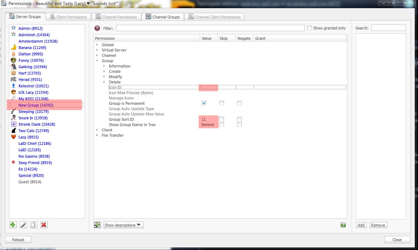Viewport: 418px width, 250px height.
Task: Open the Show descriptions dropdown
Action: click(x=123, y=225)
